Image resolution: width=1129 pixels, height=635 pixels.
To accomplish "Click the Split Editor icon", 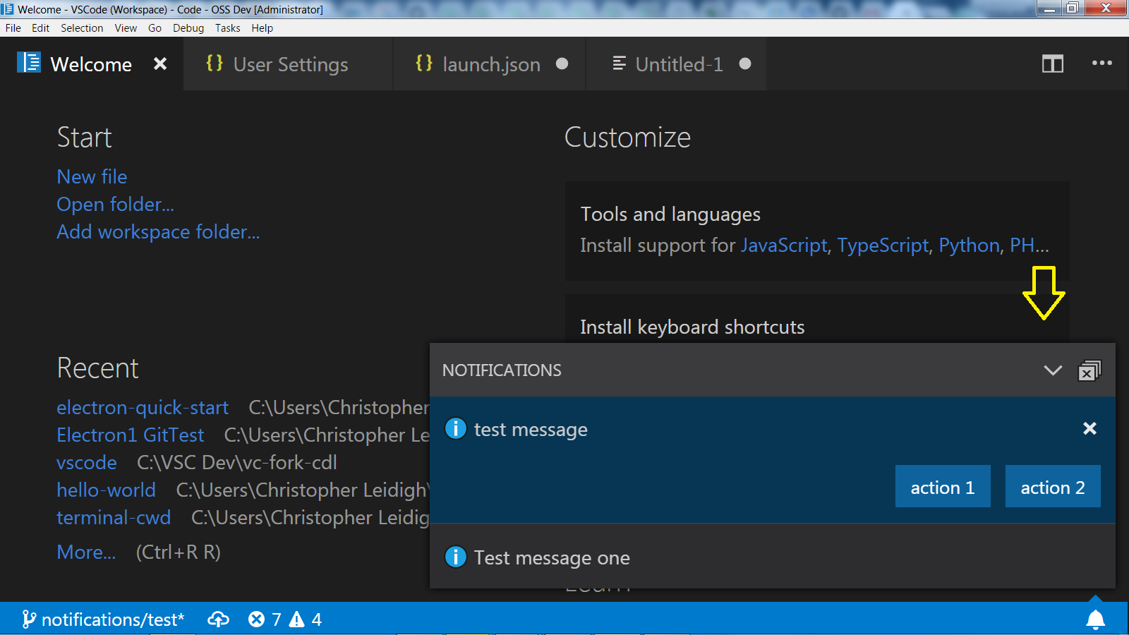I will pyautogui.click(x=1053, y=64).
